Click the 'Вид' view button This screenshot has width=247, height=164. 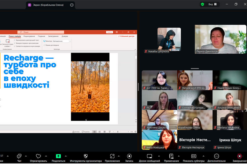coord(212,4)
